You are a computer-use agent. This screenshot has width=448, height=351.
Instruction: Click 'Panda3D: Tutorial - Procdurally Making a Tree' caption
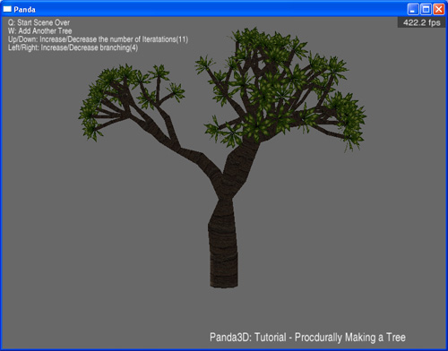(307, 338)
